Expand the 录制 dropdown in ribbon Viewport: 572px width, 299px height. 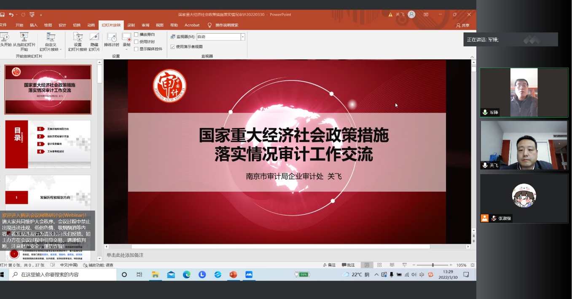click(126, 45)
